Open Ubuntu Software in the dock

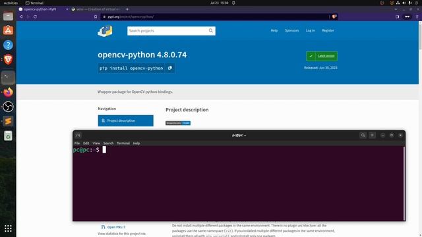point(8,30)
